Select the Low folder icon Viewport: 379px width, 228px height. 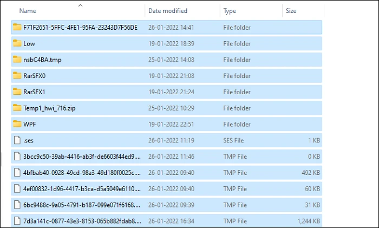[17, 43]
